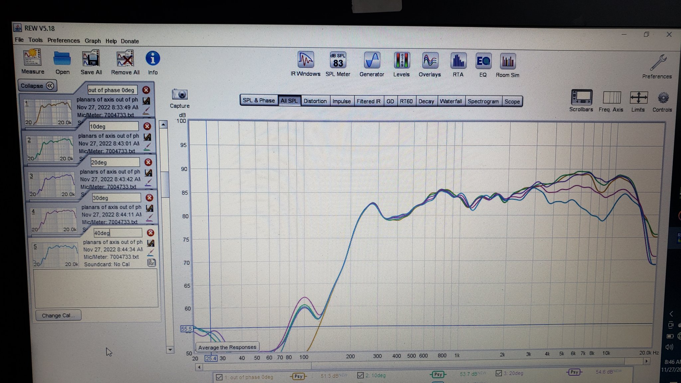The height and width of the screenshot is (383, 681).
Task: Switch to Waterfall tab
Action: coord(451,101)
